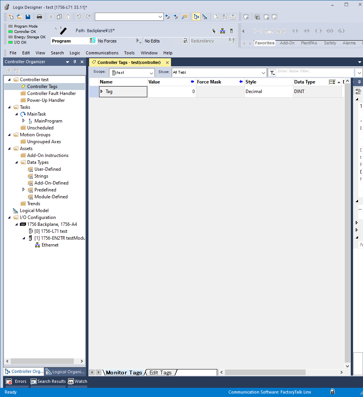The height and width of the screenshot is (397, 363).
Task: Toggle the Controller Organizer toolbar button
Action: (x=196, y=17)
